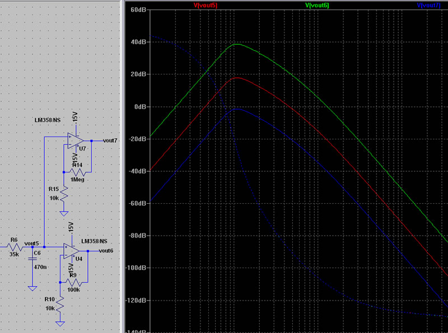Click the V(vout7) trace label
448x333 pixels.
428,5
